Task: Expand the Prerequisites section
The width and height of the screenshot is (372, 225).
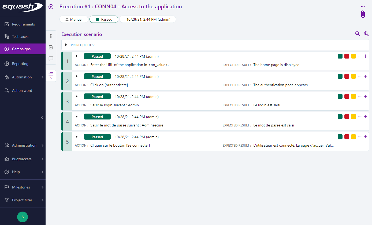Action: 66,45
